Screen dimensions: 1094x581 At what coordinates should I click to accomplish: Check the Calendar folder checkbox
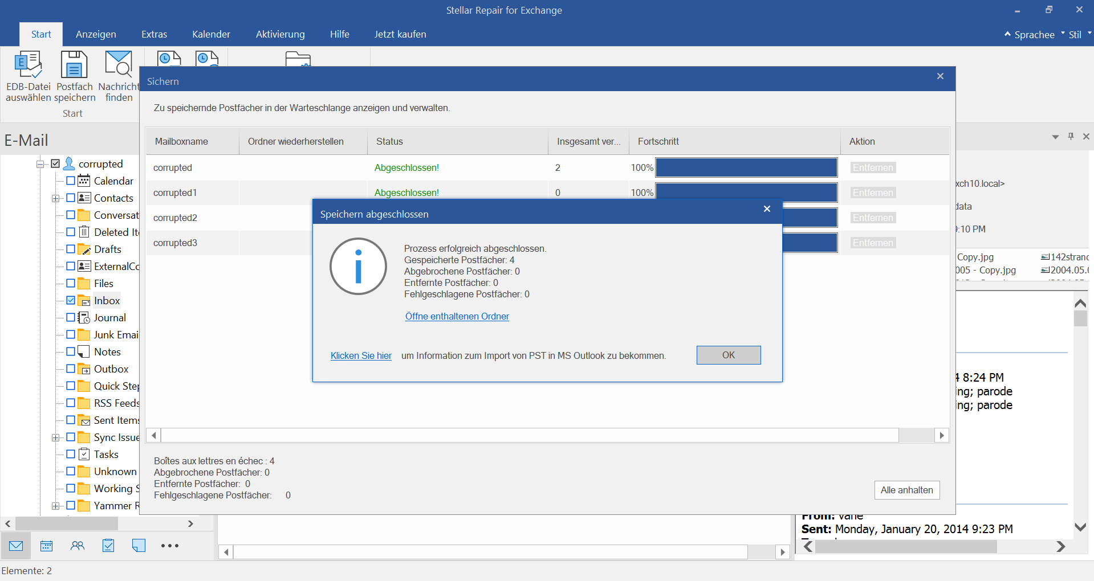(x=71, y=181)
